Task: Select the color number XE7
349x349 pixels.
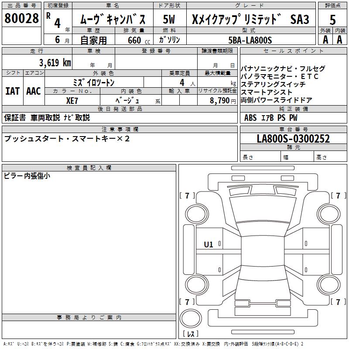Action: click(x=72, y=101)
